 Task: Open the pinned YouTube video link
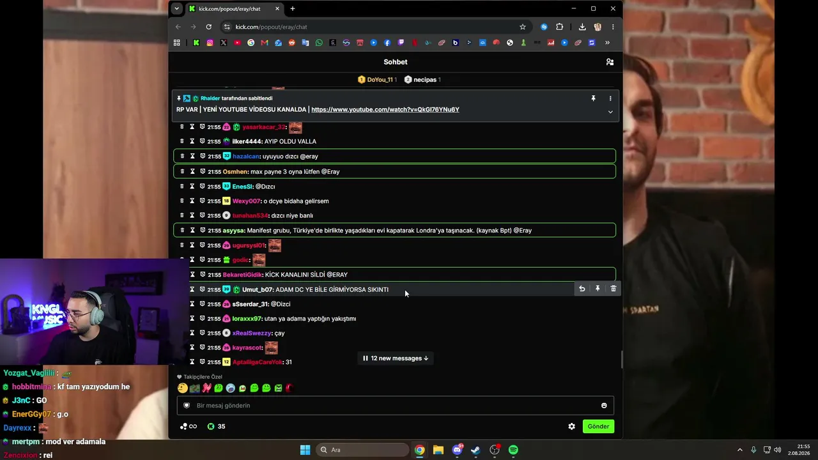pyautogui.click(x=385, y=110)
